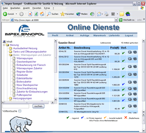Click the Home page icon
The width and height of the screenshot is (146, 133).
pyautogui.click(x=42, y=14)
